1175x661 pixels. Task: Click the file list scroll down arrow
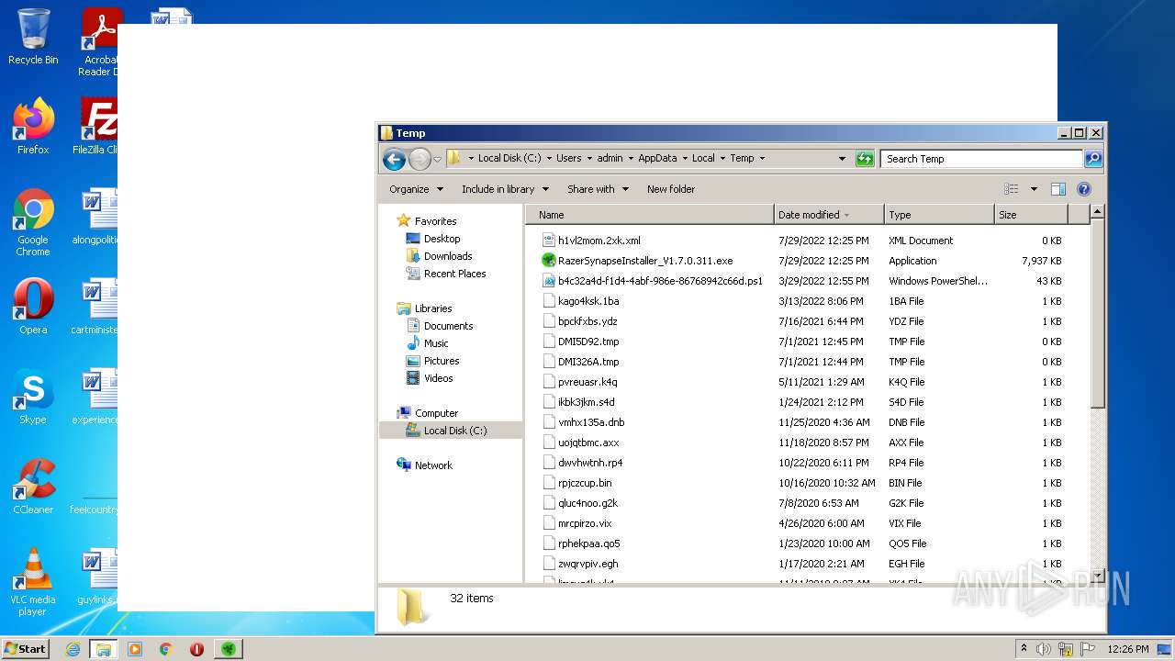[1097, 577]
